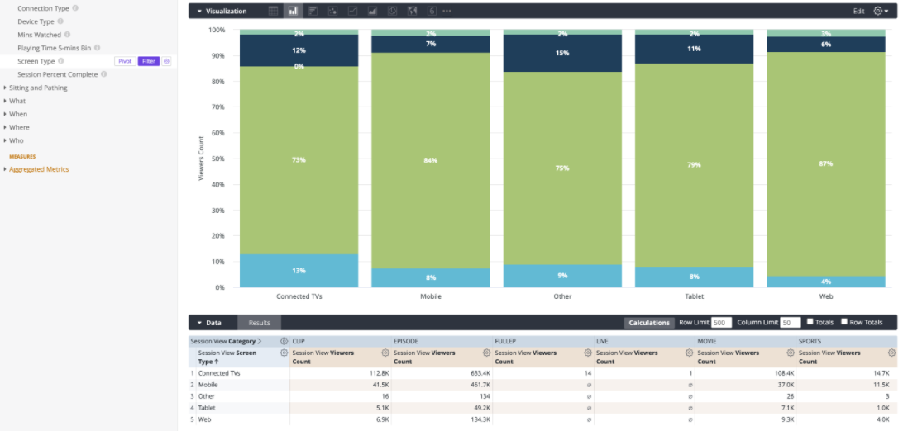Click the Row Limit input field
Viewport: 903px width, 431px height.
coord(721,322)
